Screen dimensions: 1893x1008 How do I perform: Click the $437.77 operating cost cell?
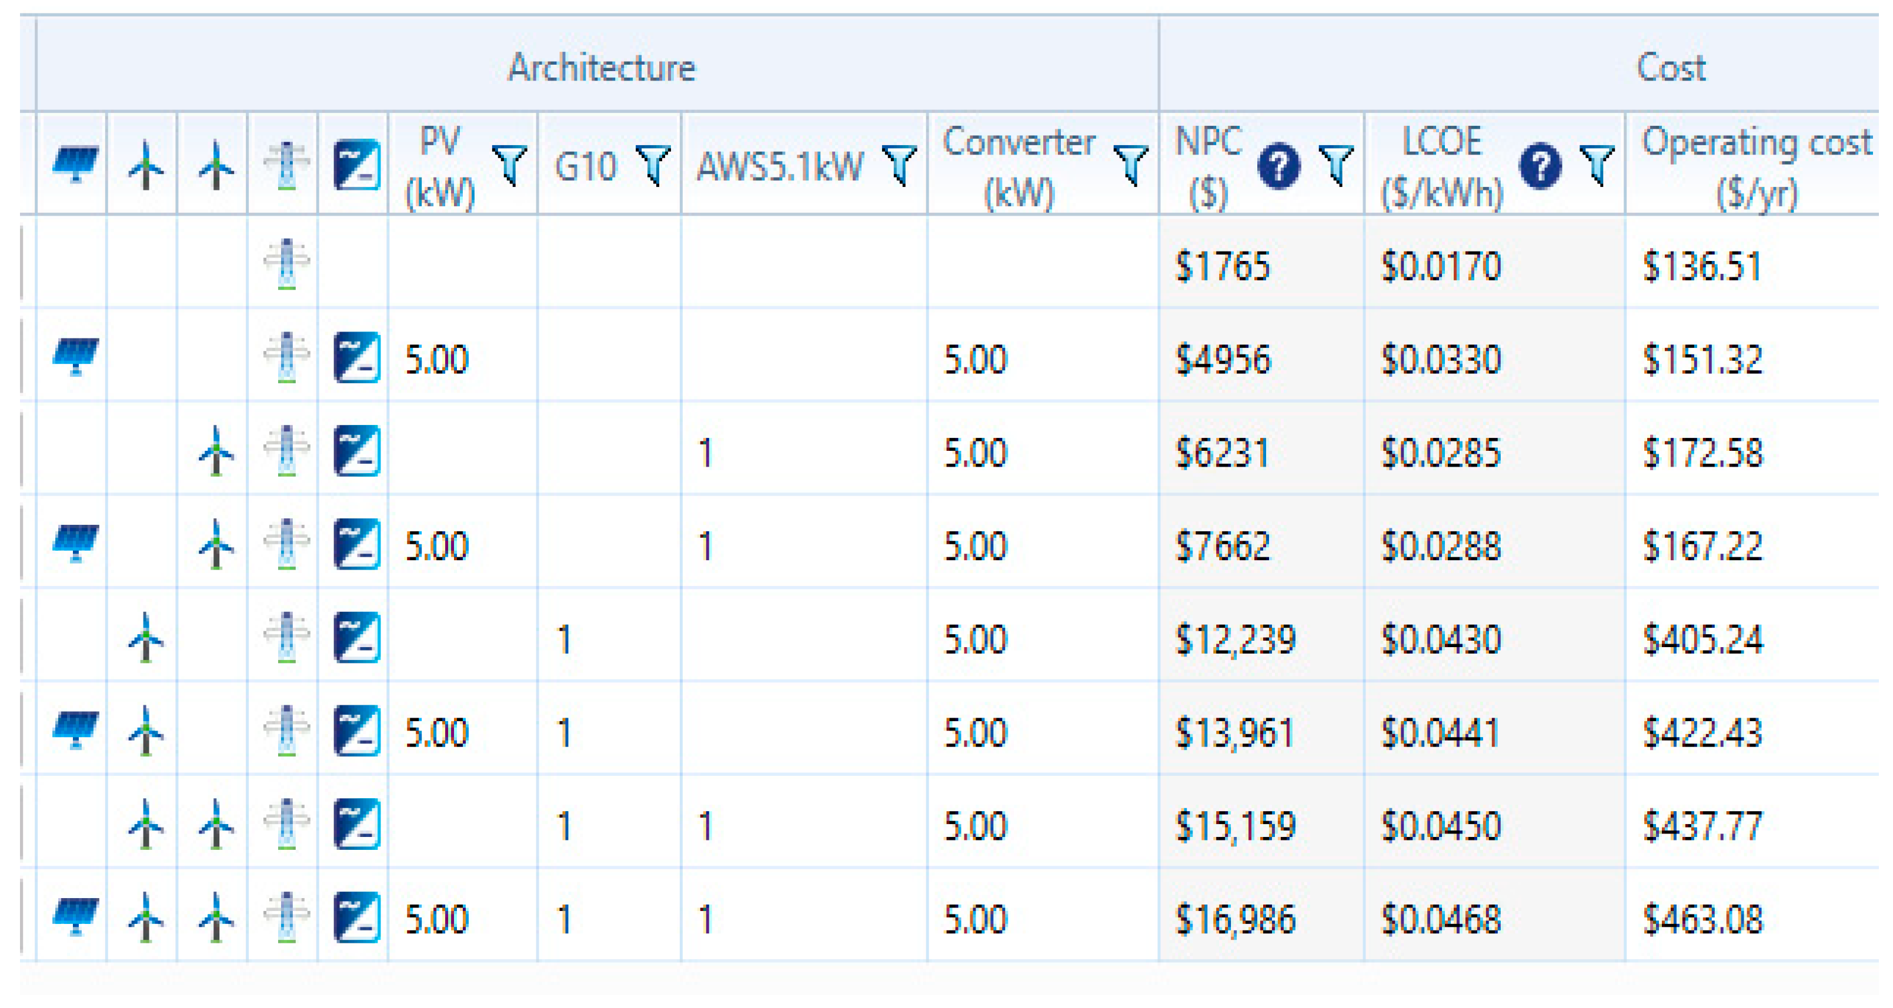coord(1702,826)
